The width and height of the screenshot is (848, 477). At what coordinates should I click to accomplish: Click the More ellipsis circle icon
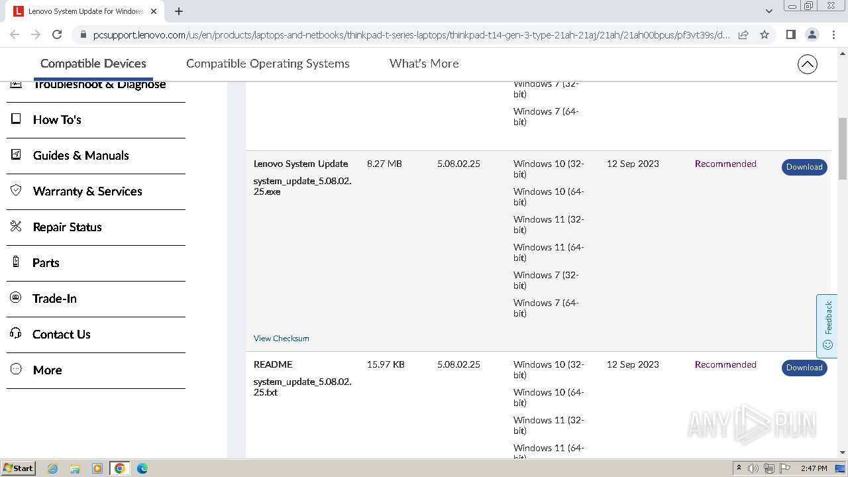tap(16, 369)
